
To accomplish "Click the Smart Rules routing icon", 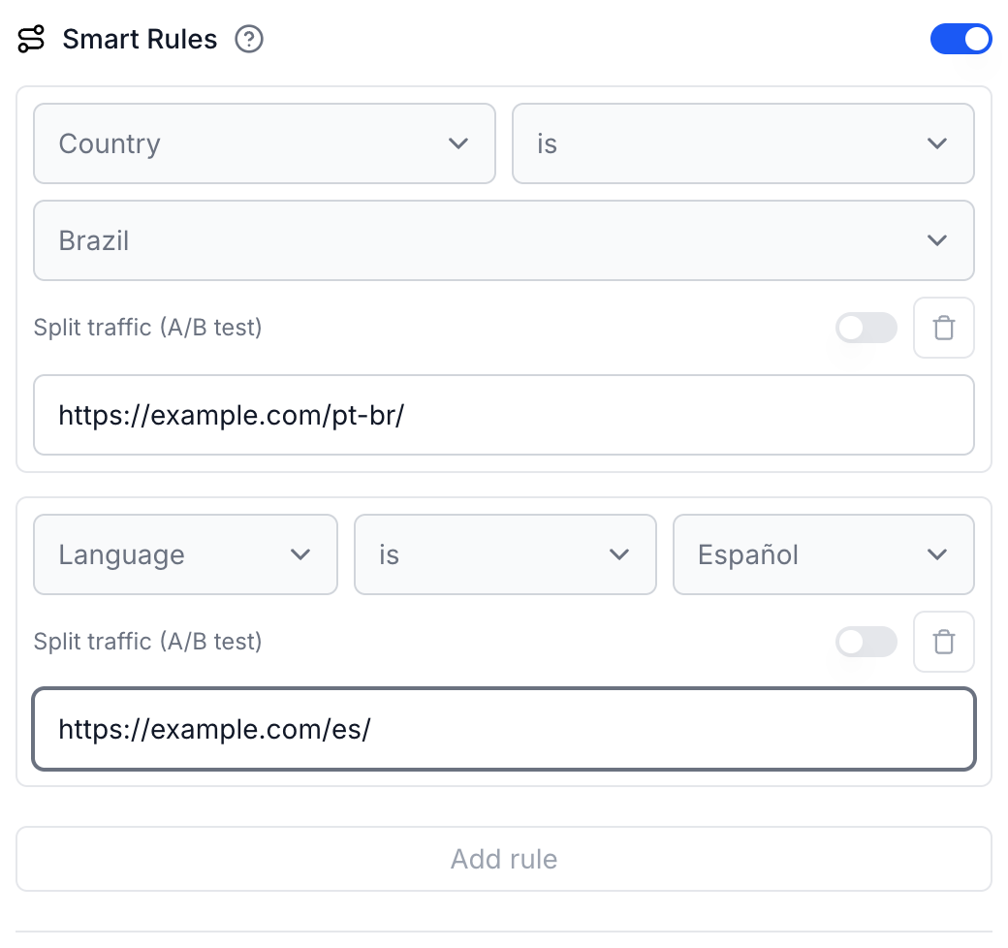I will [31, 39].
